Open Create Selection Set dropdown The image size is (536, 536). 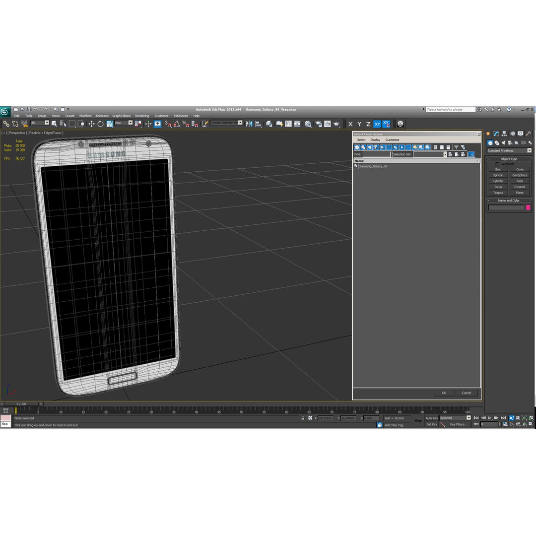tap(226, 123)
